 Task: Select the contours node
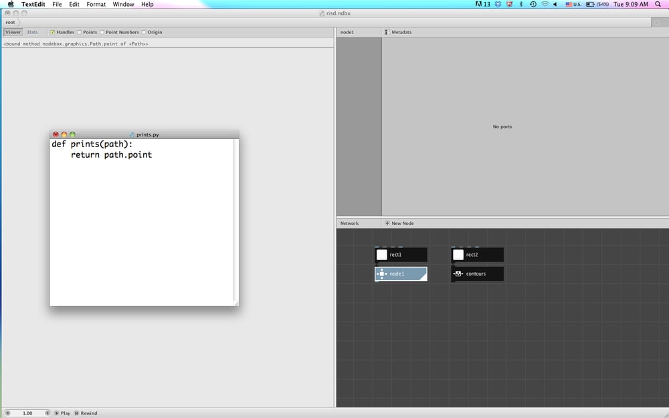point(478,274)
